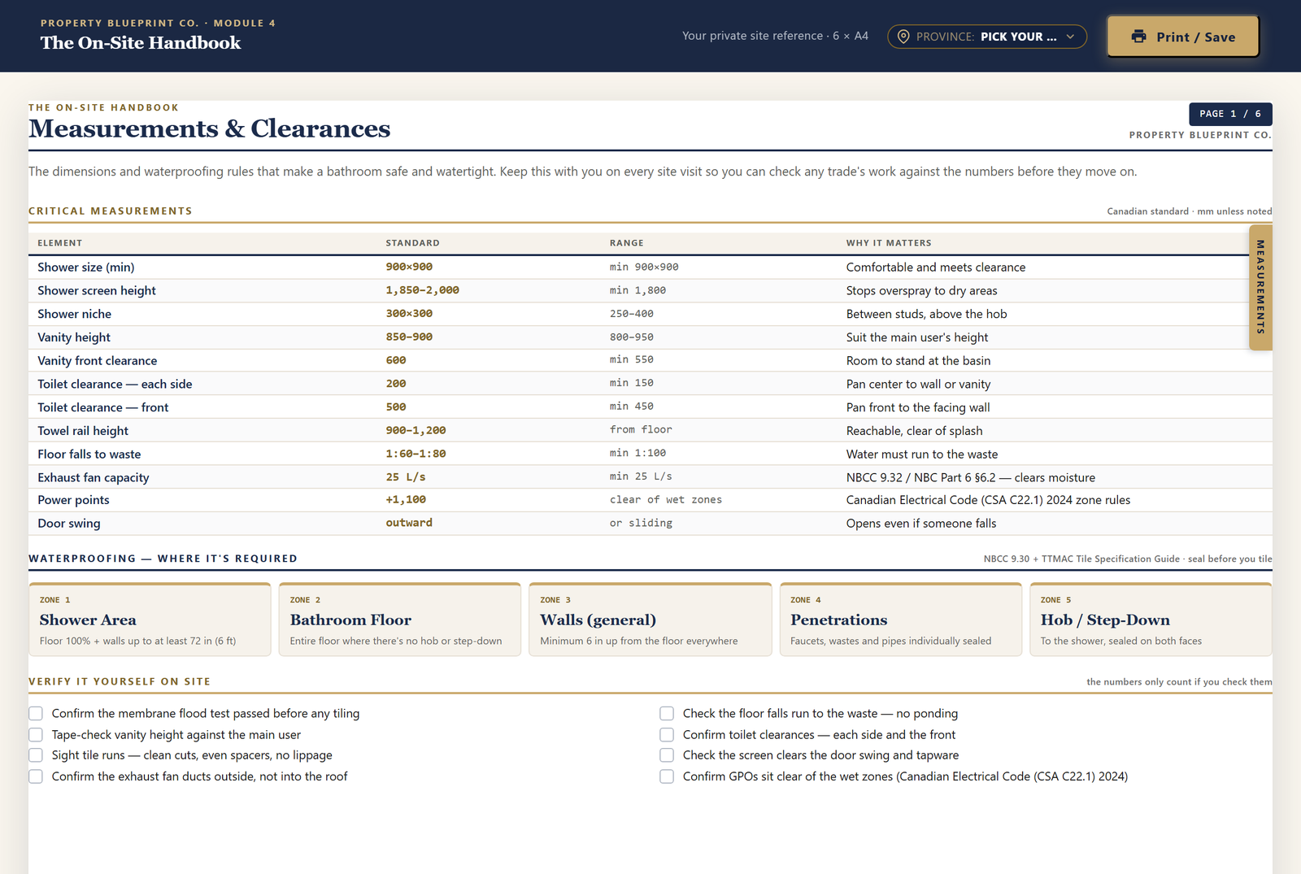The width and height of the screenshot is (1301, 874).
Task: Tick Tape-check vanity height checkbox
Action: coord(36,734)
